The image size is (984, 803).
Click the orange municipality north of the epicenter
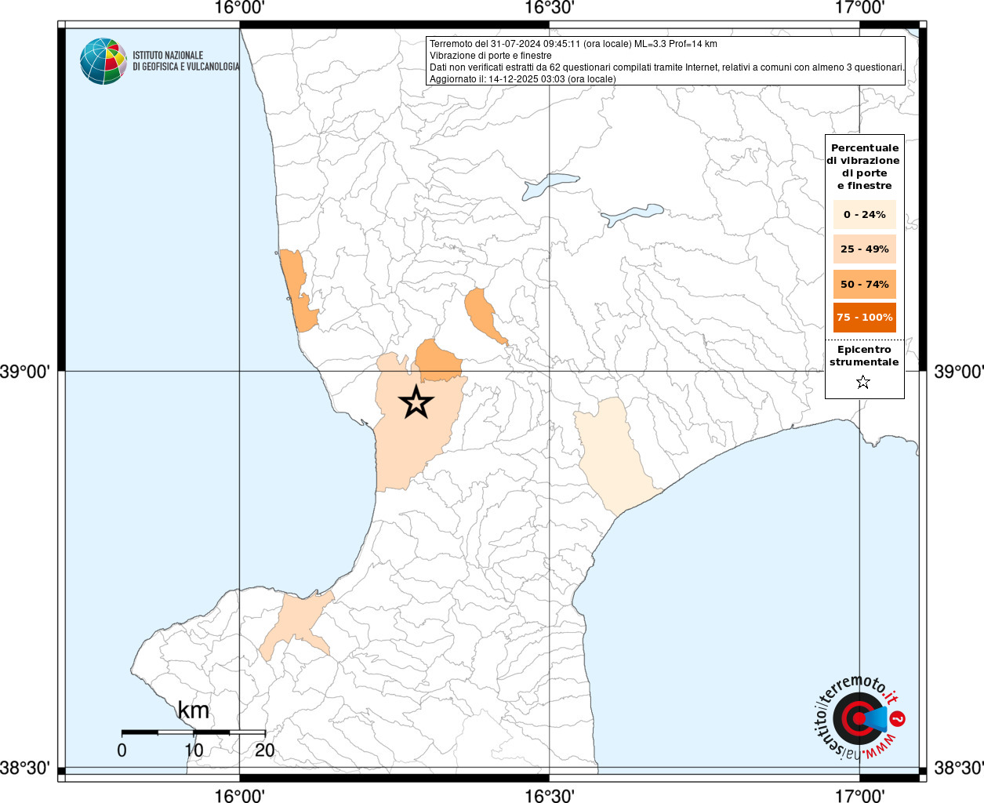click(438, 361)
